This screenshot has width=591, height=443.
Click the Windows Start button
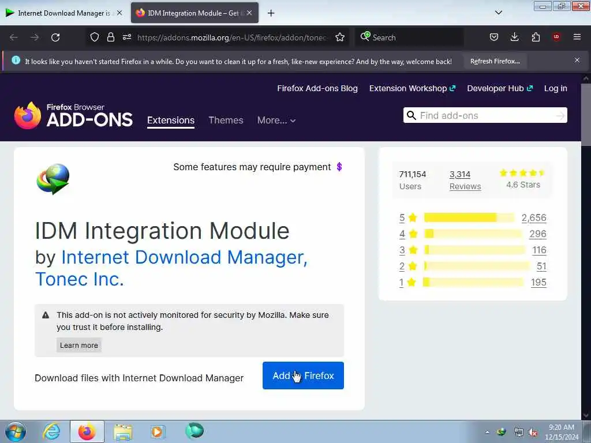16,431
